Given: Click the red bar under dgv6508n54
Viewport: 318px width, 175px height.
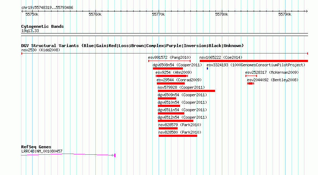Looking at the screenshot, I should [x=168, y=68].
